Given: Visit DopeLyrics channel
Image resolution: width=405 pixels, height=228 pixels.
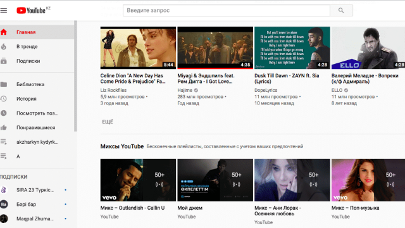Looking at the screenshot, I should (x=266, y=90).
